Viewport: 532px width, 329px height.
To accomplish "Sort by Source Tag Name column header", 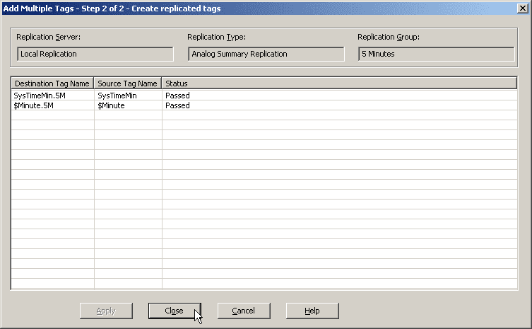I will coord(128,83).
